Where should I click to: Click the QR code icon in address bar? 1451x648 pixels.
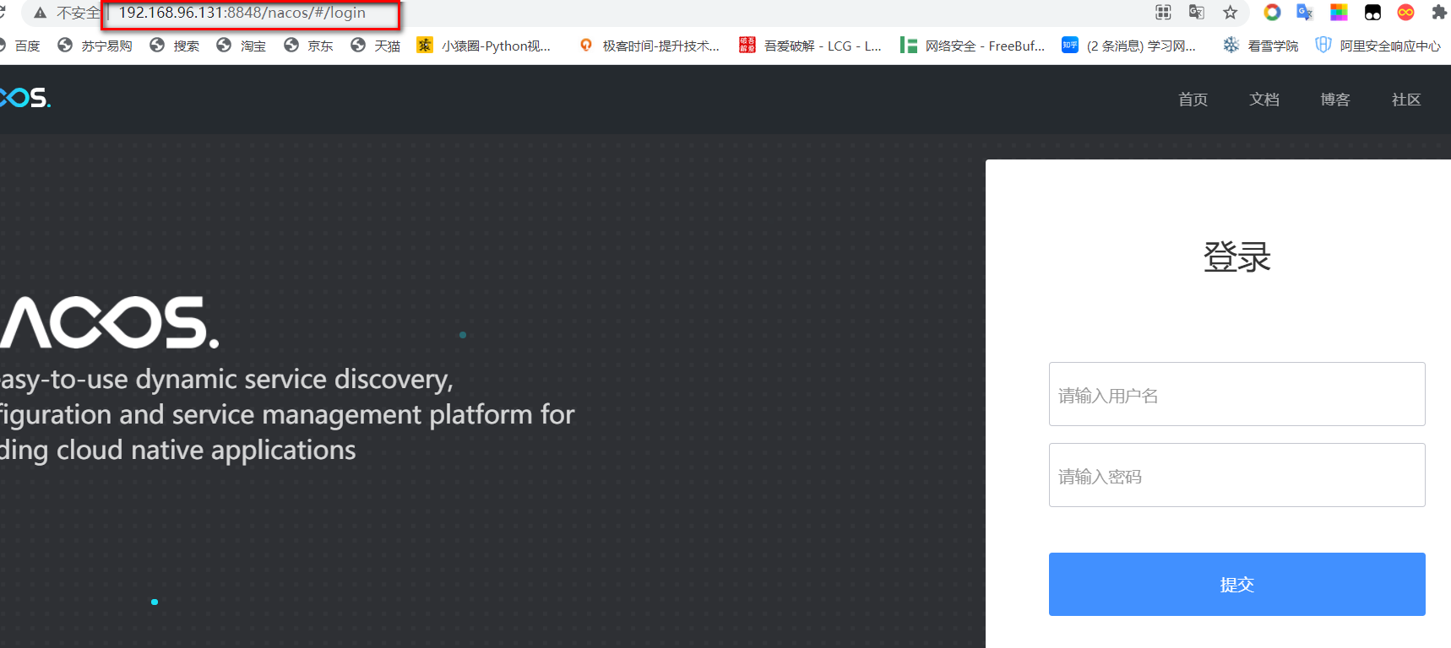point(1163,12)
